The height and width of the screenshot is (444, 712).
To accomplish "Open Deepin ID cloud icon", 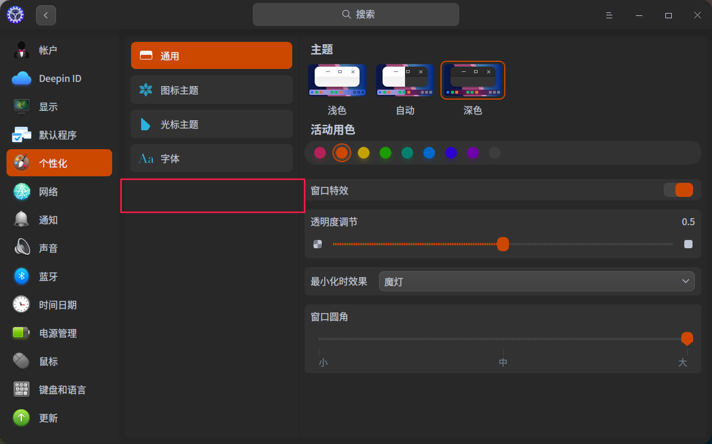I will tap(22, 78).
